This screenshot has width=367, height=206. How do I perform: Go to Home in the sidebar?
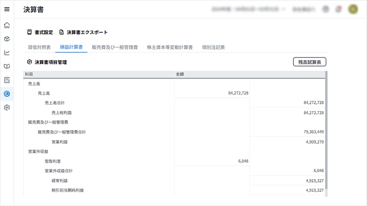pos(7,25)
